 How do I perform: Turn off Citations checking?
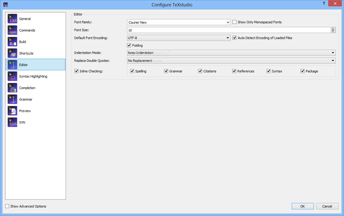pyautogui.click(x=200, y=71)
